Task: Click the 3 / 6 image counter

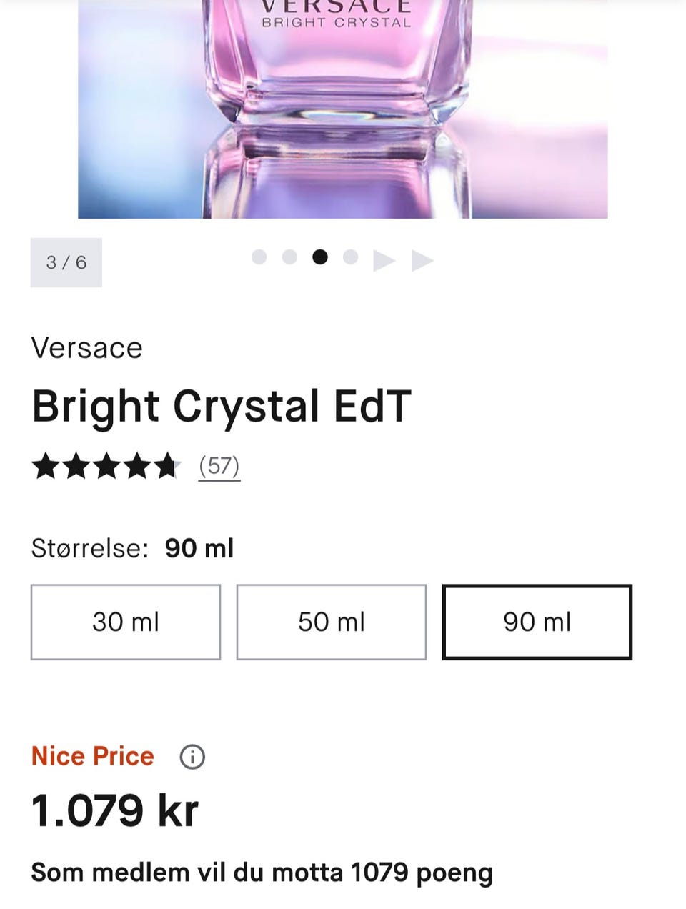Action: click(66, 262)
